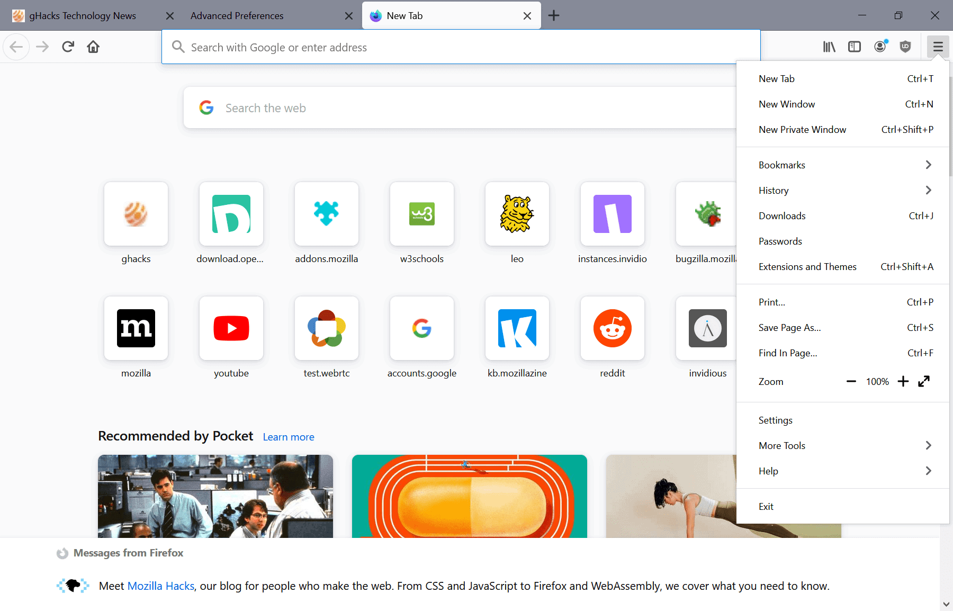Decrease zoom level with the minus control
Screen dimensions: 953x611
point(851,381)
